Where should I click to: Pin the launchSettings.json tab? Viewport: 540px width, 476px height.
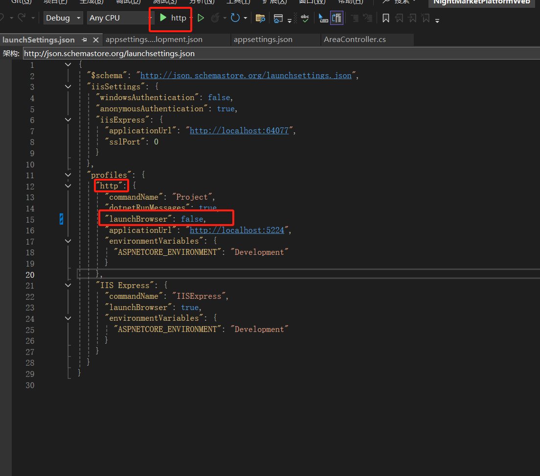(x=84, y=40)
